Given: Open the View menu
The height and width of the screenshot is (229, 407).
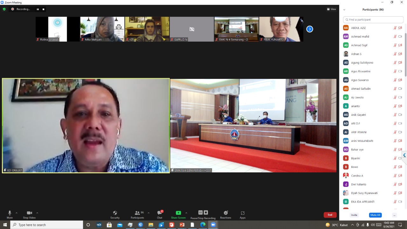Looking at the screenshot, I should click(331, 9).
